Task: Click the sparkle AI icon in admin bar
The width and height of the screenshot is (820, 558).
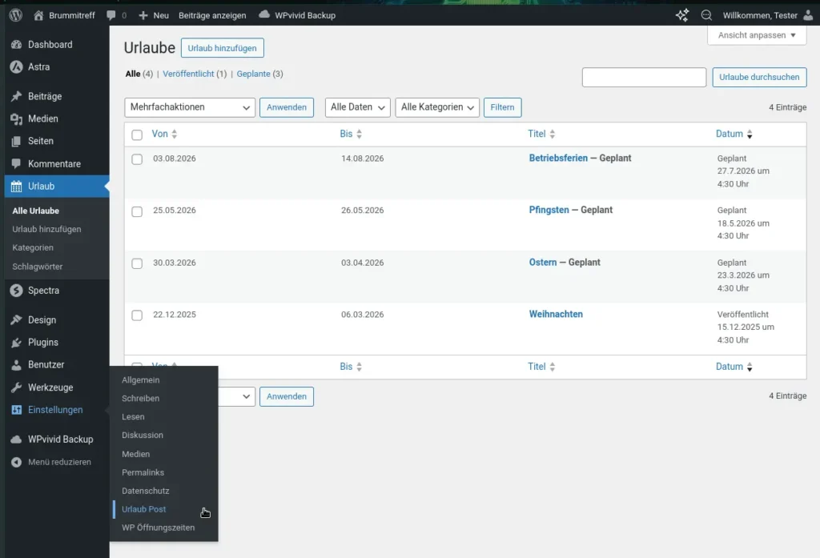Action: (x=682, y=15)
